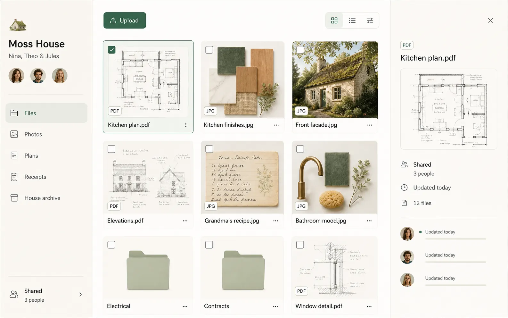Open more options for Electrical folder

(x=185, y=306)
